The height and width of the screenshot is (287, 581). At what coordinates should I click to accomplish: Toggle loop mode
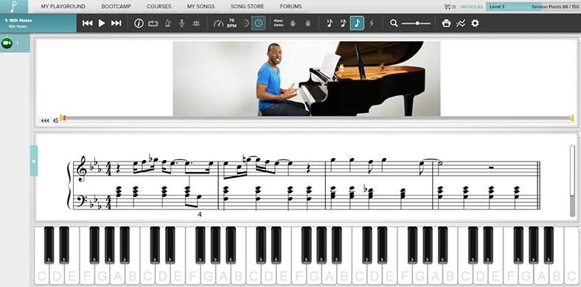pos(153,24)
